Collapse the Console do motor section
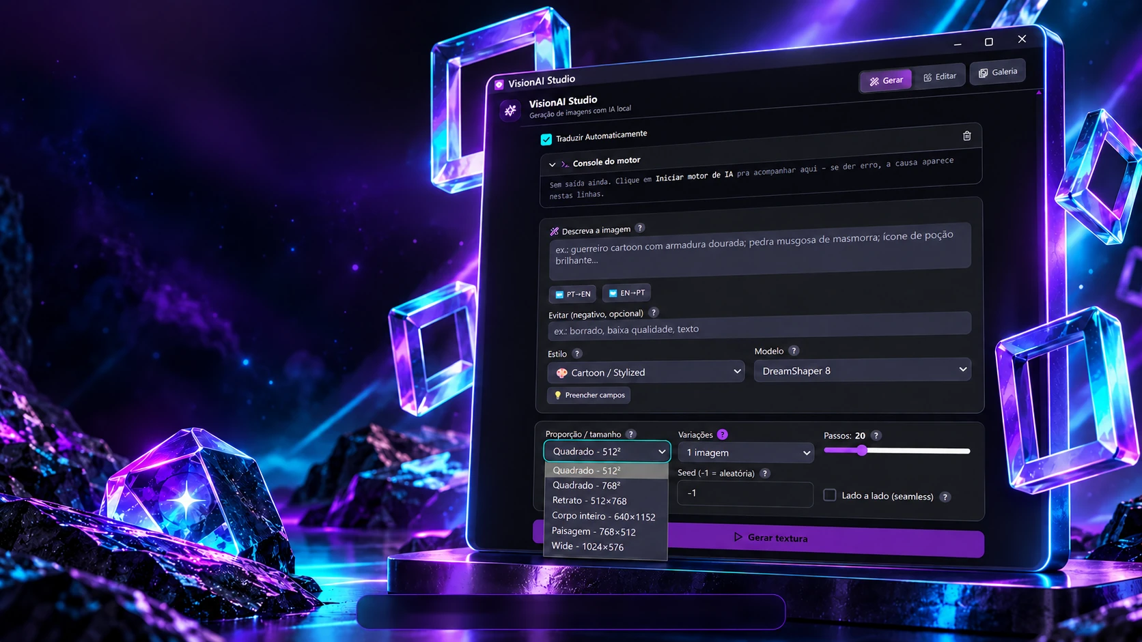Viewport: 1142px width, 642px height. point(552,164)
